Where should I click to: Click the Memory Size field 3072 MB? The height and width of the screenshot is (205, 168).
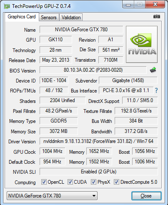click(x=59, y=131)
